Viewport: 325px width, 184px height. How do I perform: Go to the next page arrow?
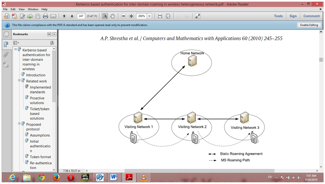click(72, 16)
